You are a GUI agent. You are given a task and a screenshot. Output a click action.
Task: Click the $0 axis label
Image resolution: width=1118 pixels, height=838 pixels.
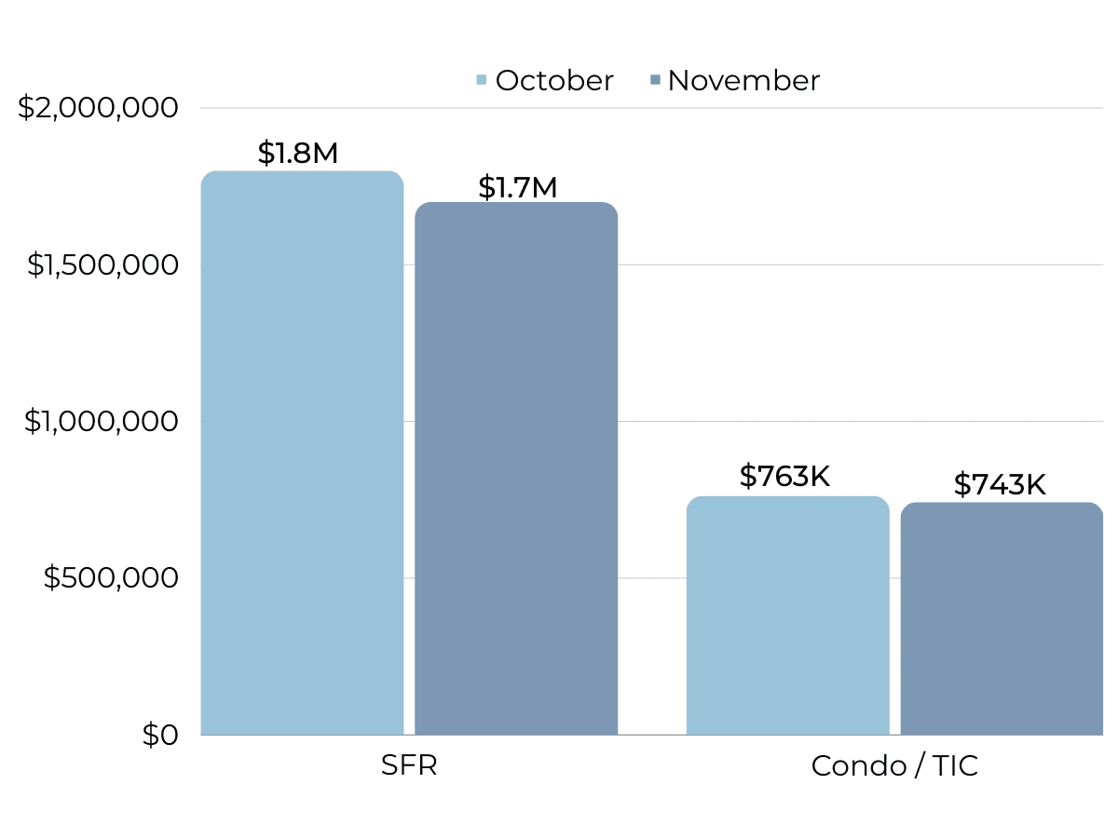pyautogui.click(x=159, y=736)
